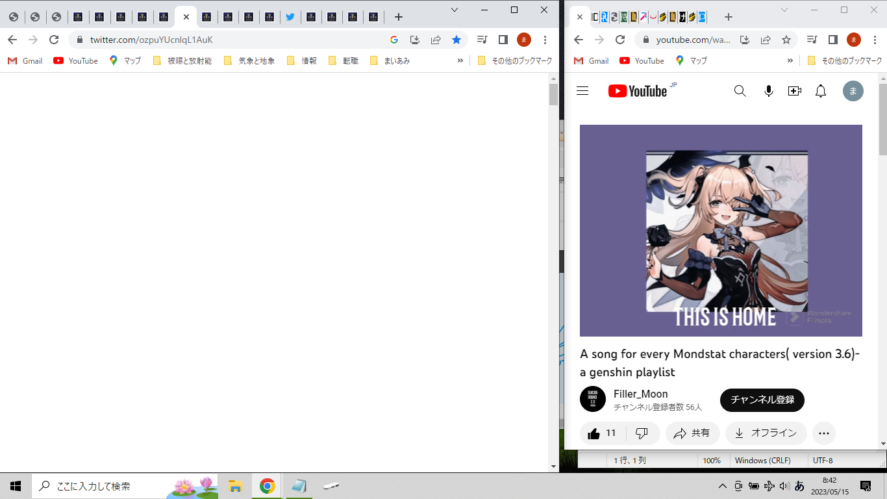Reload the youtube.com page

(x=620, y=40)
